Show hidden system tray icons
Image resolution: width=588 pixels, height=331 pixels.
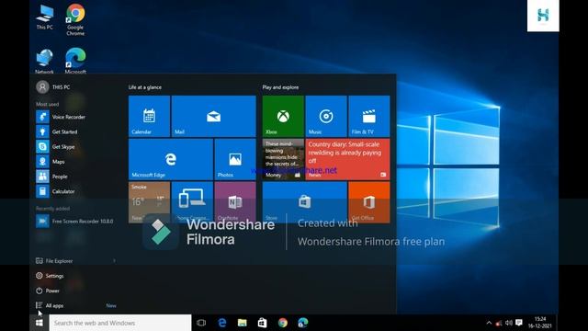pyautogui.click(x=489, y=323)
